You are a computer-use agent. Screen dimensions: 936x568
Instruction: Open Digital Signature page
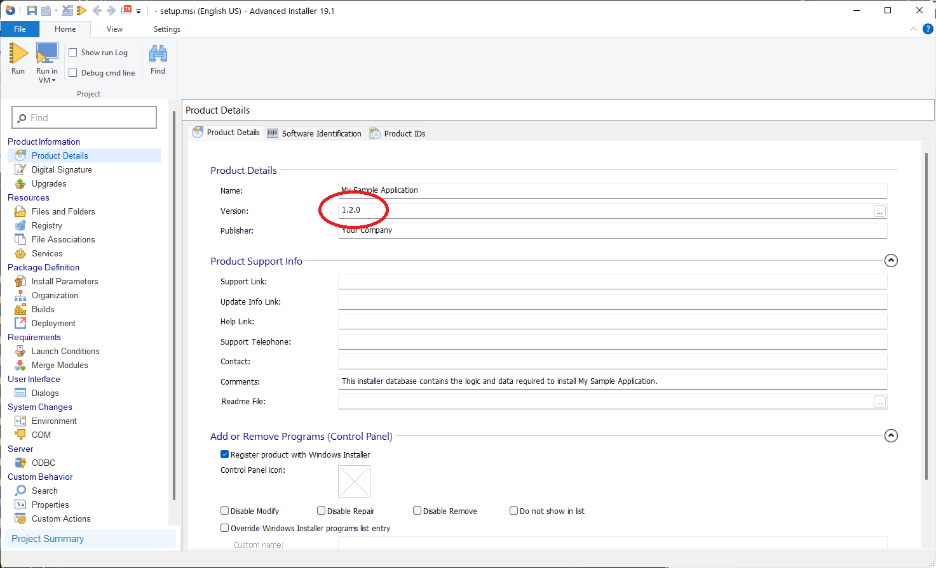[62, 169]
